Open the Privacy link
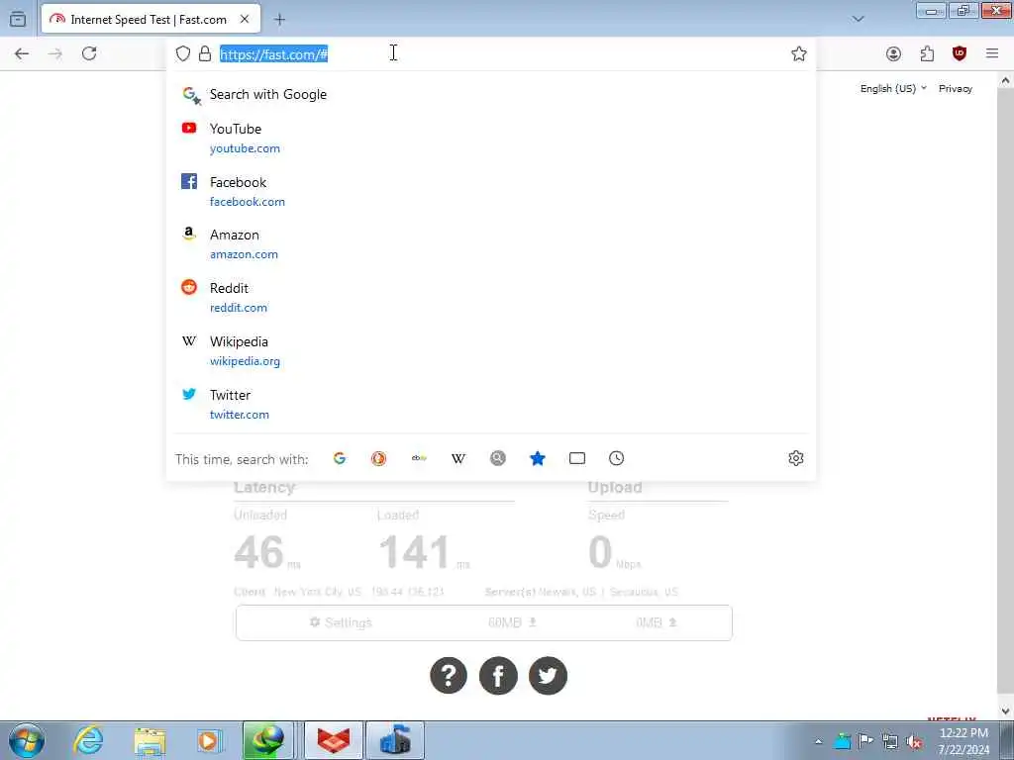The width and height of the screenshot is (1014, 760). (956, 88)
